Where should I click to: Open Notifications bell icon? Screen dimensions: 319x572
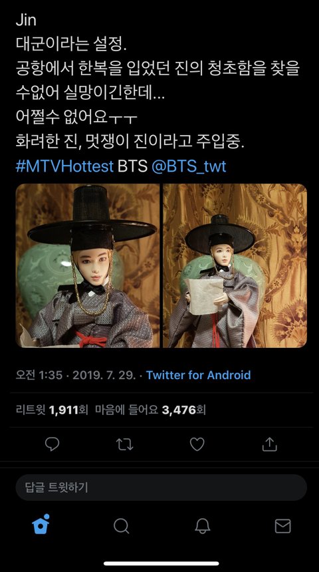click(x=202, y=526)
